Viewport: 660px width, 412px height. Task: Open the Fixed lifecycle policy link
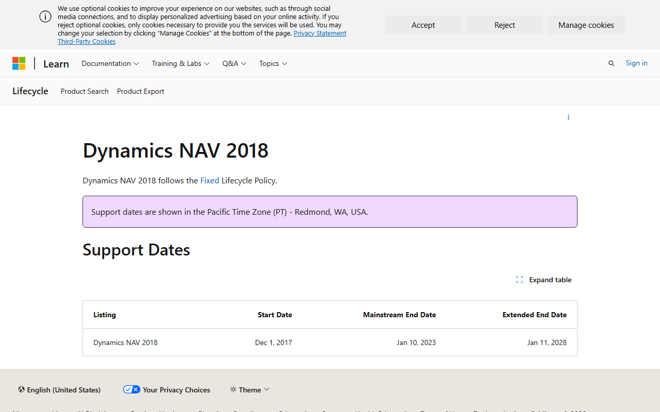(210, 180)
